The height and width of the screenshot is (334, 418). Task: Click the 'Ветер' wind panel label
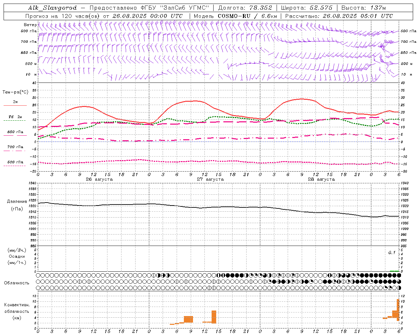coord(30,25)
